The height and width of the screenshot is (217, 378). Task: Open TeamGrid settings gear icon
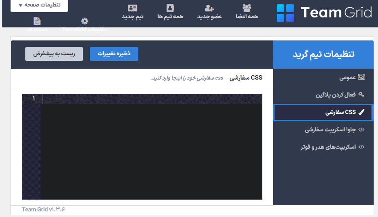coord(85,21)
